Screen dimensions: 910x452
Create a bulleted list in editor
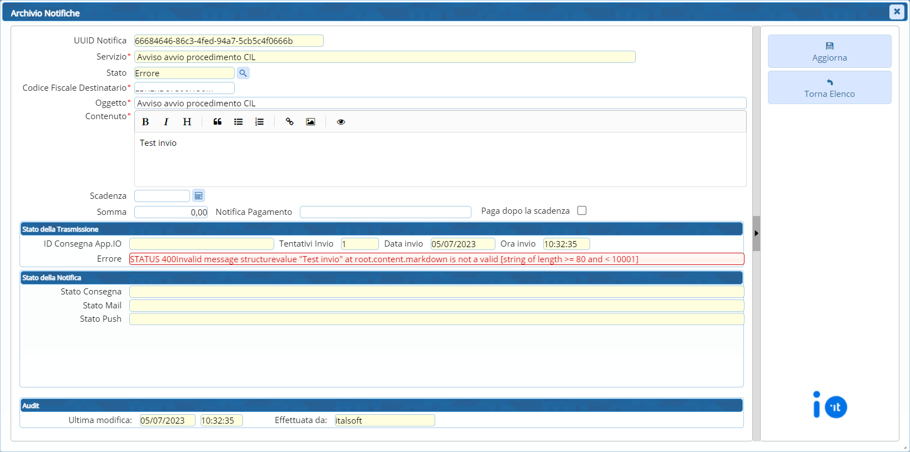[239, 122]
